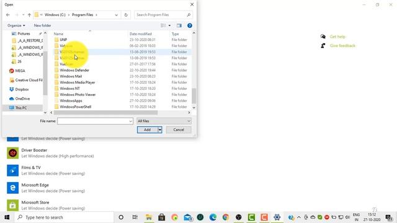This screenshot has height=223, width=397.
Task: Open dialog help question icon
Action: [190, 25]
